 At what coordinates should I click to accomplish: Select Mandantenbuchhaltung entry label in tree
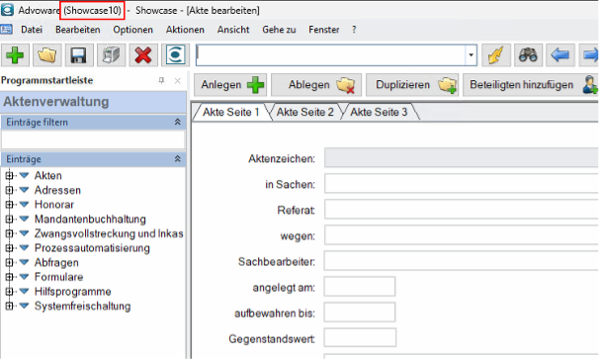[90, 219]
